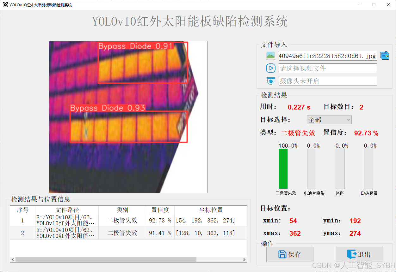396x272 pixels.
Task: Click the Bypass Diode 0.93 detection box
Action: (129, 127)
